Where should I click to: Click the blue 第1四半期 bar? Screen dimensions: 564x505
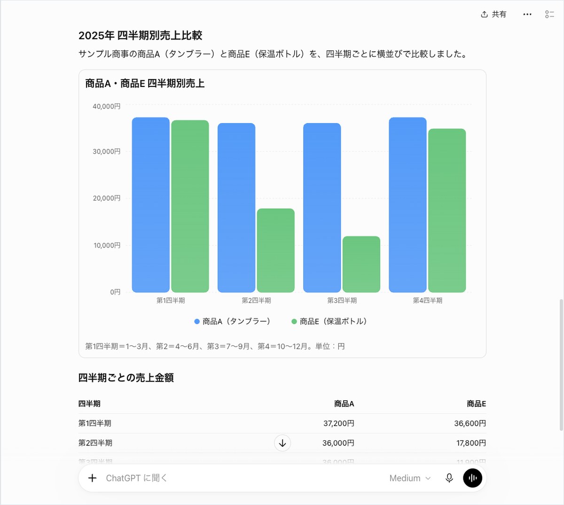(150, 205)
